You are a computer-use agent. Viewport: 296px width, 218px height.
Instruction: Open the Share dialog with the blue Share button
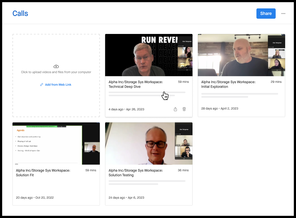point(266,13)
